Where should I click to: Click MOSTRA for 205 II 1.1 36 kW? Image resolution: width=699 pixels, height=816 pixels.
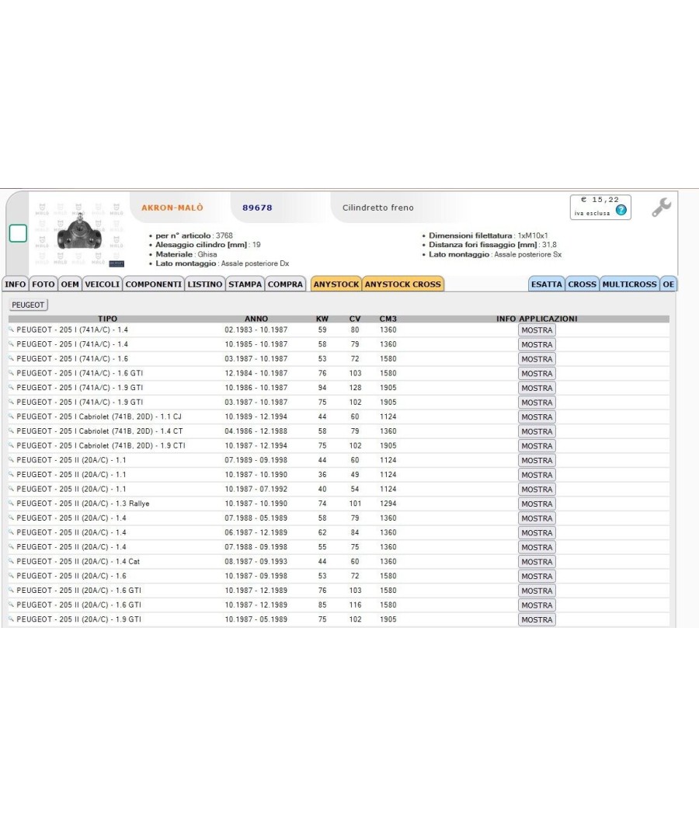[x=537, y=475]
